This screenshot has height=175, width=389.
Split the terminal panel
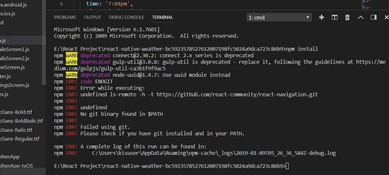(334, 17)
